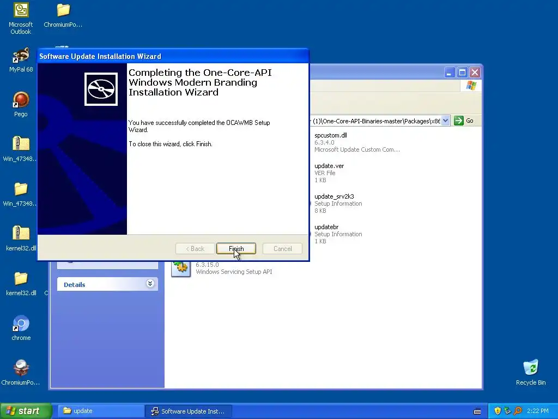The width and height of the screenshot is (558, 419).
Task: Click Cancel in the installation wizard
Action: coord(283,249)
